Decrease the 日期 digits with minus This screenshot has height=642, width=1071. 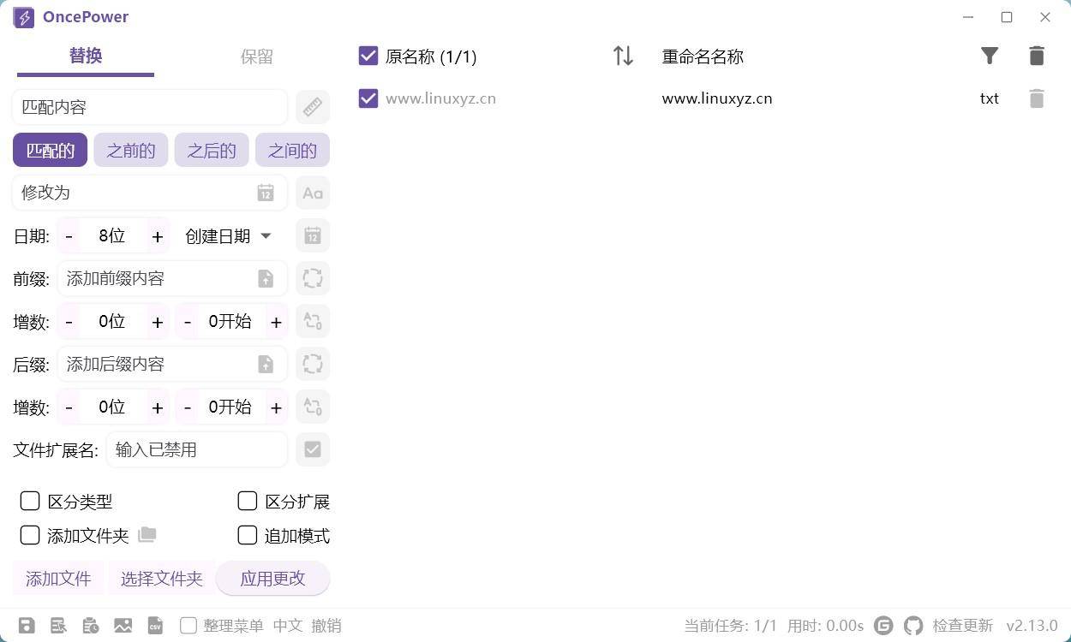coord(69,236)
